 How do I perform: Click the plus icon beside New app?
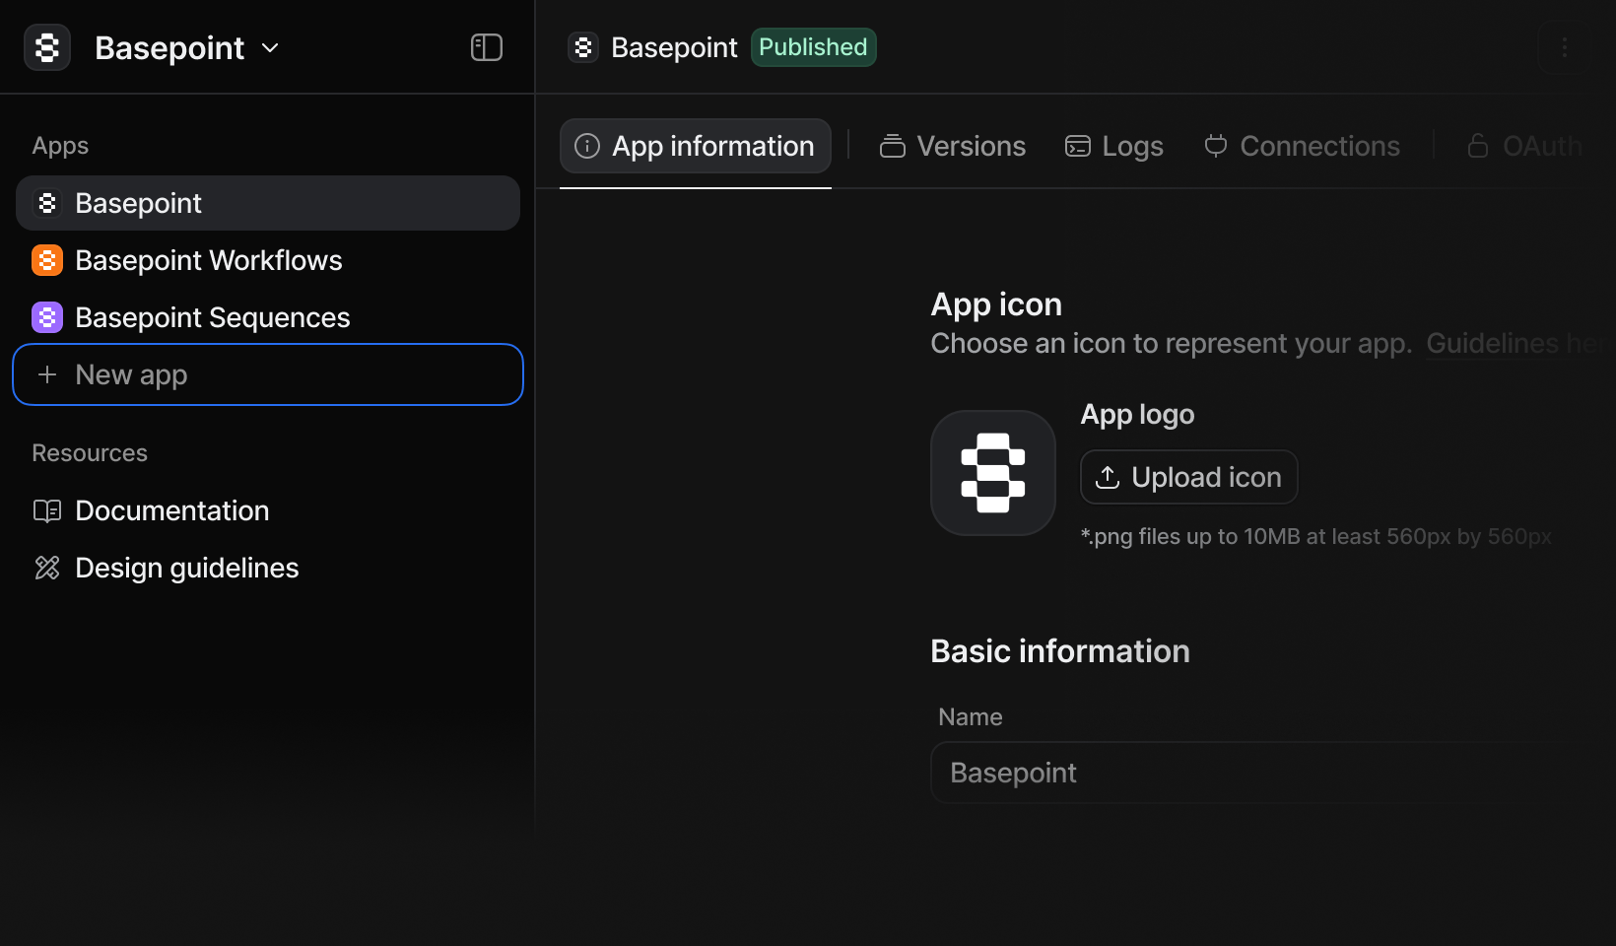46,374
